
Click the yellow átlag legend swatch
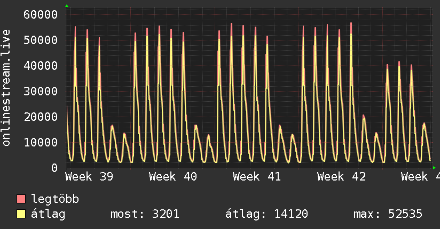click(x=21, y=214)
